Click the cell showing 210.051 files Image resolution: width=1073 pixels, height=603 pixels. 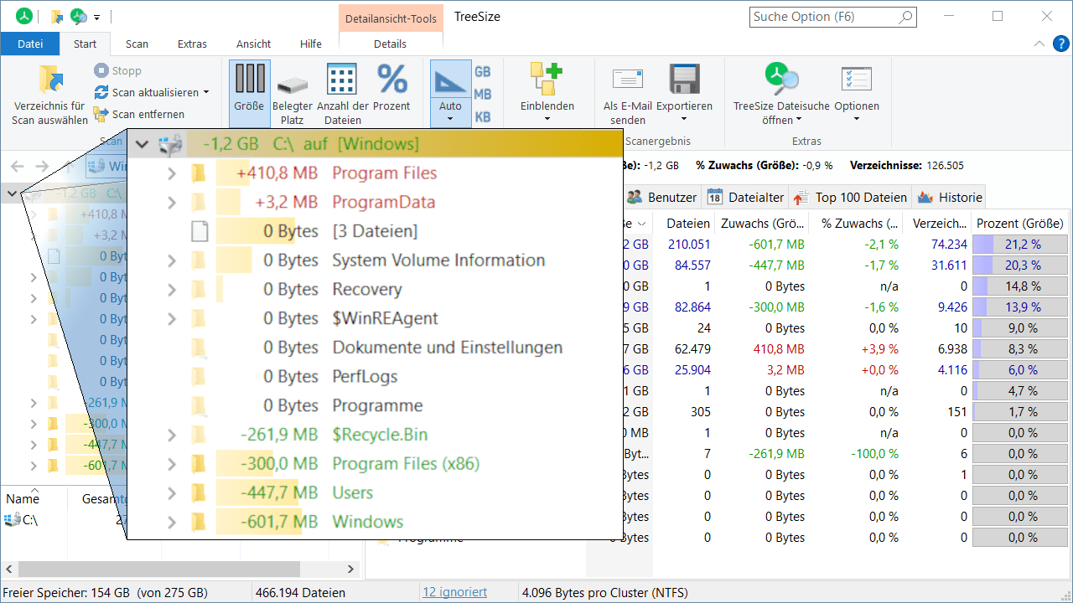tap(689, 245)
